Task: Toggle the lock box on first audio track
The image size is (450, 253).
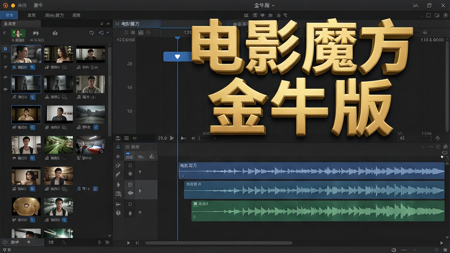Action: click(x=130, y=166)
